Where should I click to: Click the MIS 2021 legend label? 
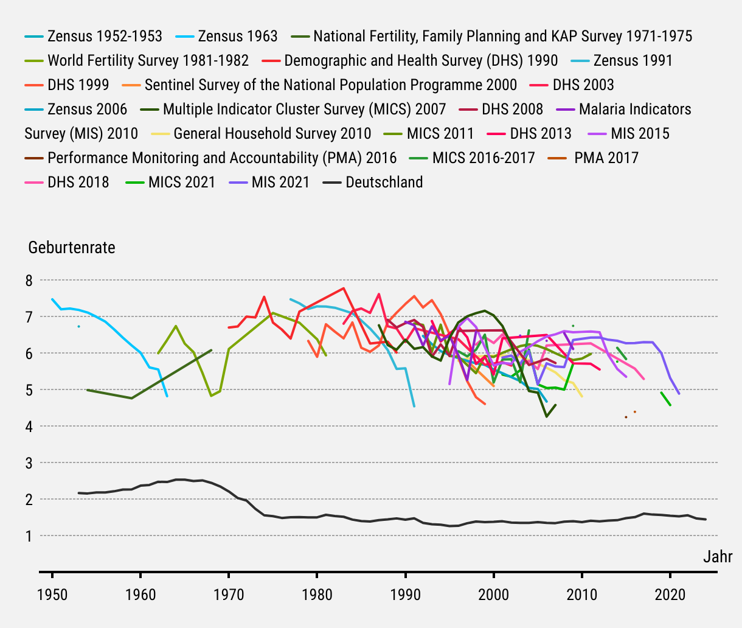tap(280, 183)
